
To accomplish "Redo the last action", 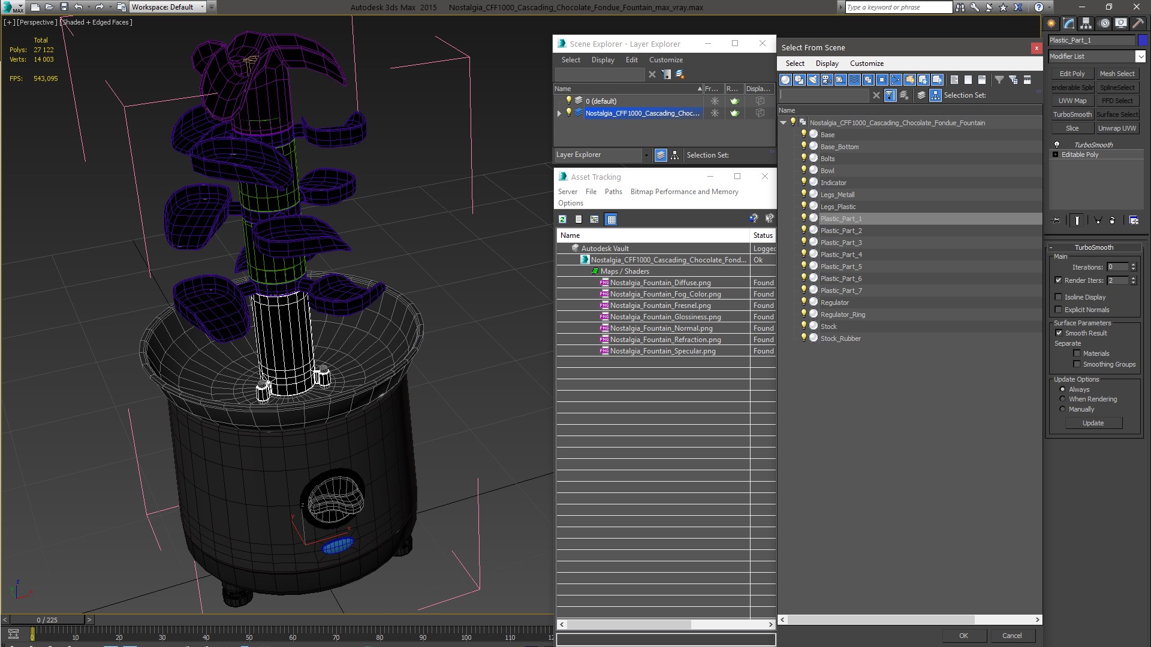I will click(100, 7).
